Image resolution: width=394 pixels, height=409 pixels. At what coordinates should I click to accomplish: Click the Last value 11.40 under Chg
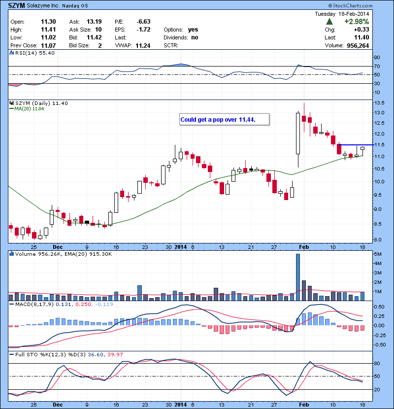[x=361, y=37]
